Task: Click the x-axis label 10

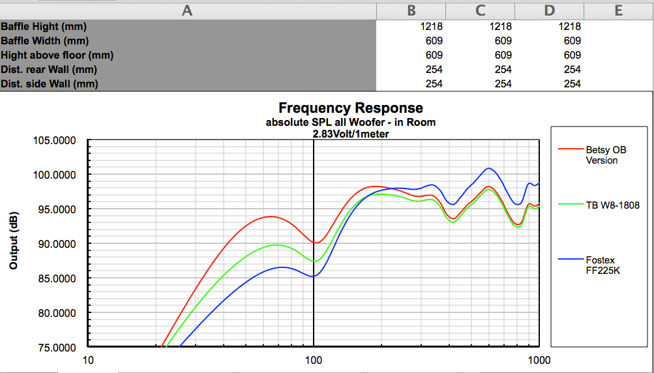Action: point(88,360)
